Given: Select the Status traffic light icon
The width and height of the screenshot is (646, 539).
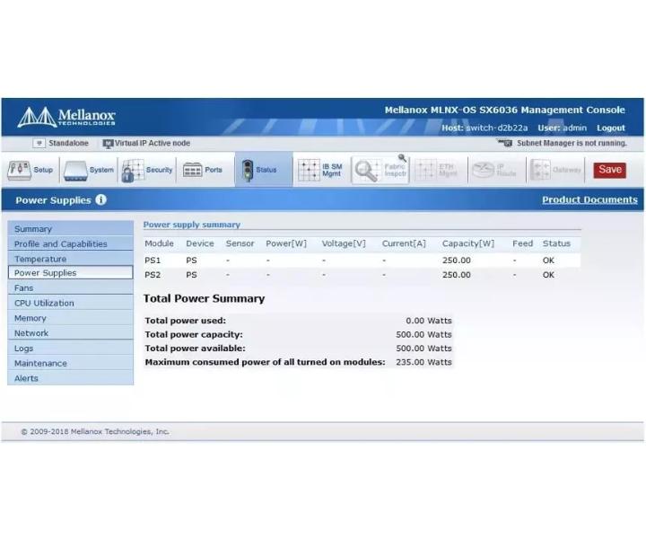Looking at the screenshot, I should (248, 171).
